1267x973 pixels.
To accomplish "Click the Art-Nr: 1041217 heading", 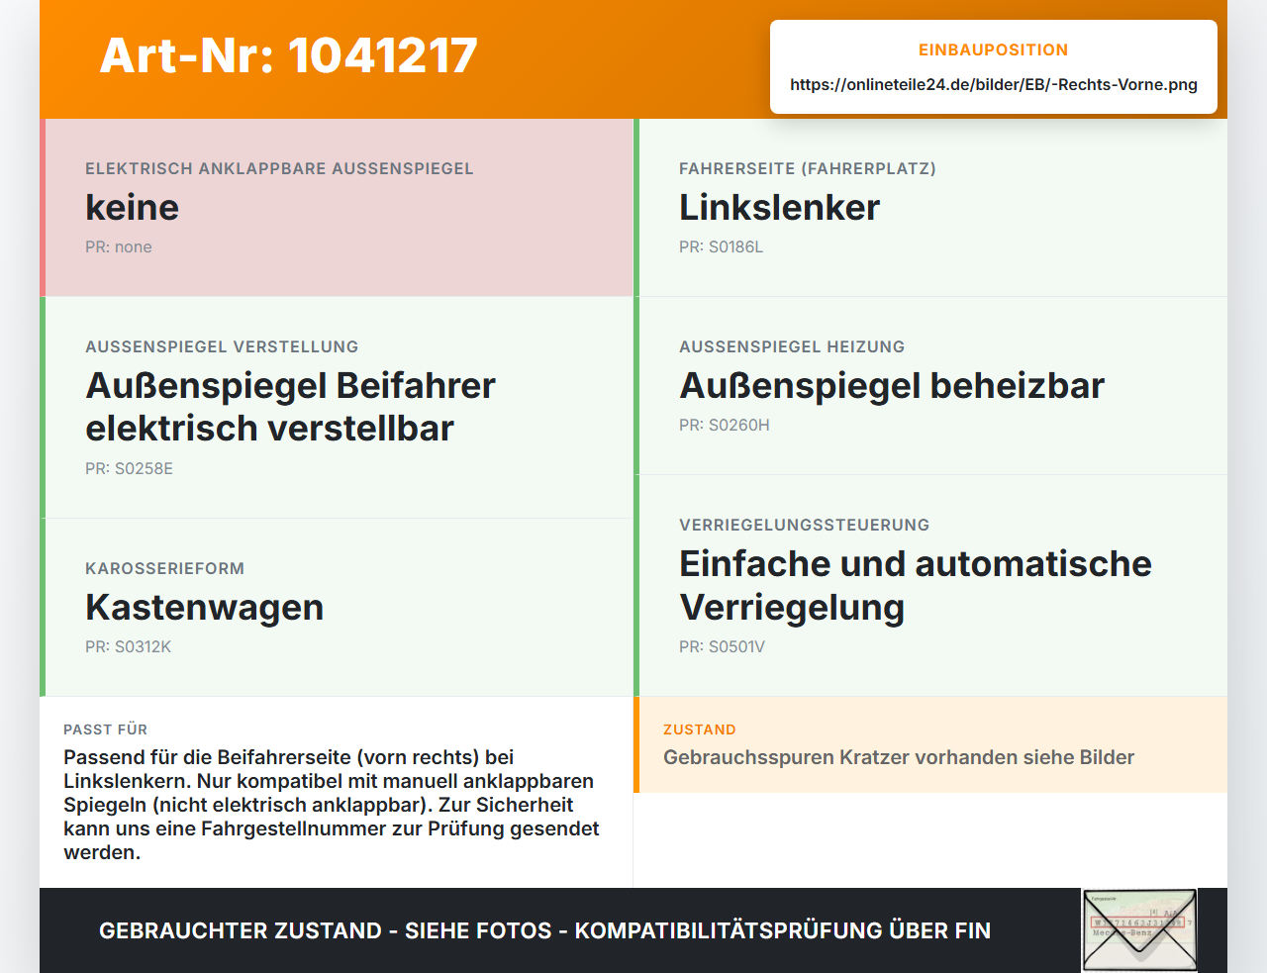I will tap(289, 55).
